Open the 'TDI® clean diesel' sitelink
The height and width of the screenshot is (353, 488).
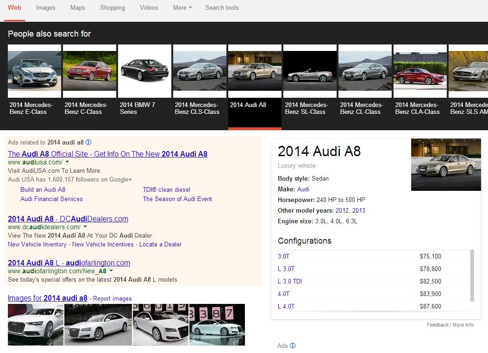click(167, 189)
